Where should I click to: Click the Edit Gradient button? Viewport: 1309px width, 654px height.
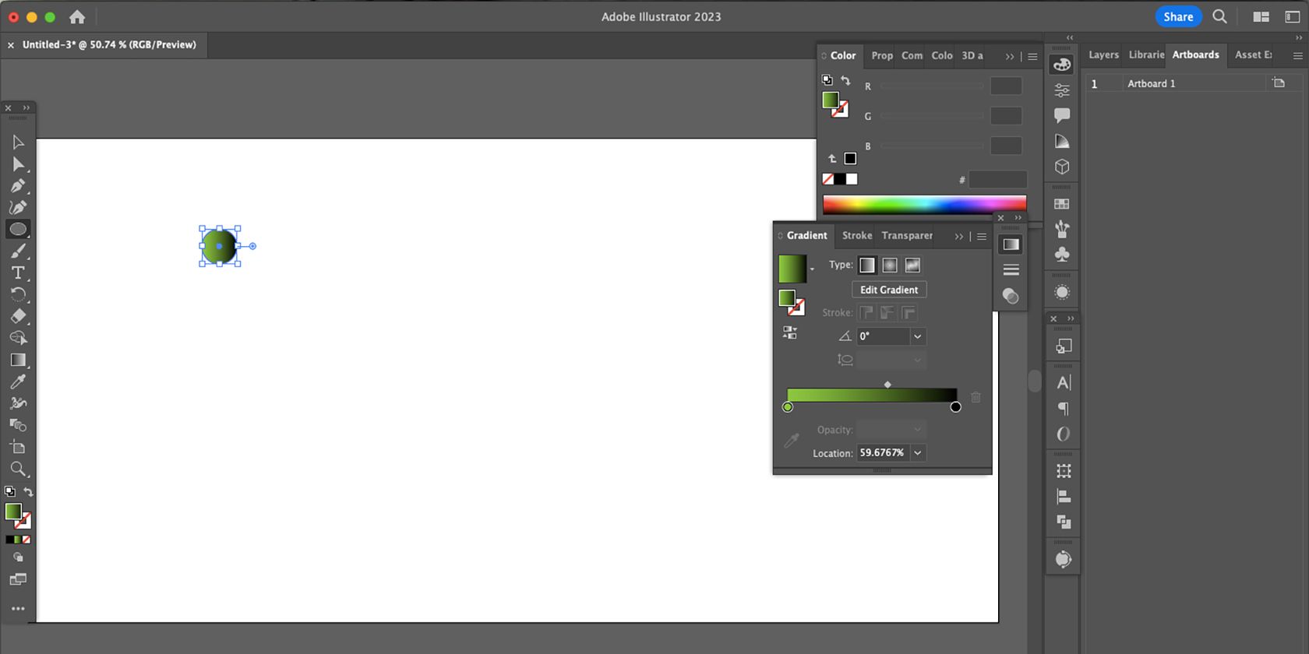[x=889, y=290]
